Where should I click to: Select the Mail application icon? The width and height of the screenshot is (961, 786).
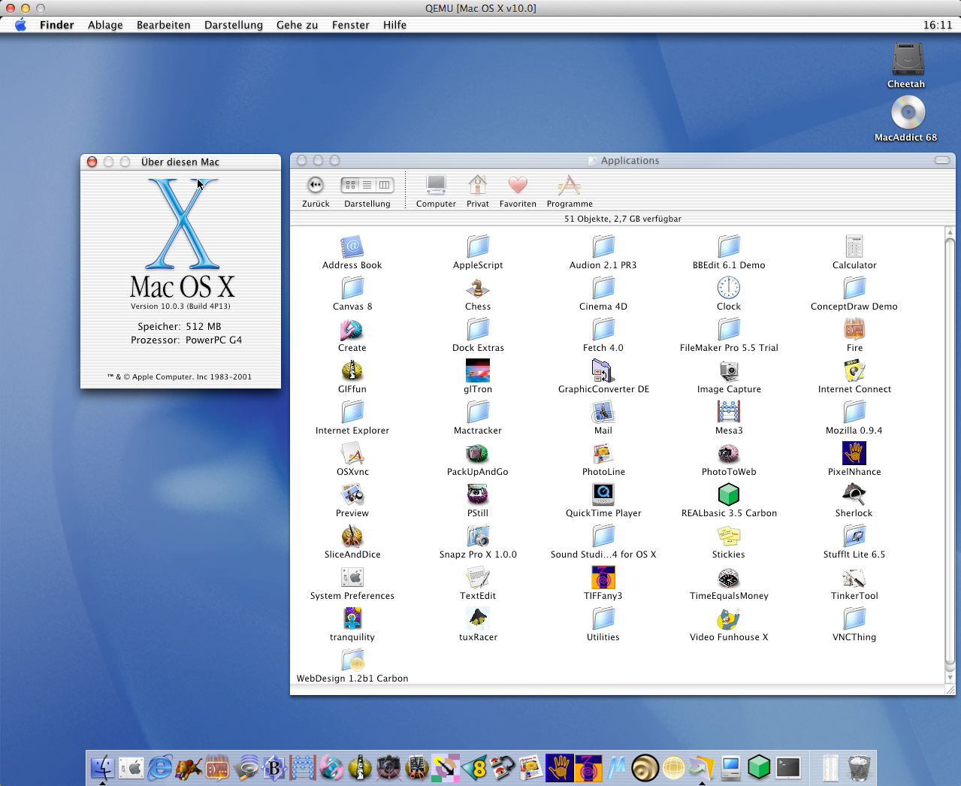point(603,412)
